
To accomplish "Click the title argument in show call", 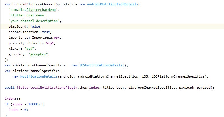I will pyautogui.click(x=108, y=88).
